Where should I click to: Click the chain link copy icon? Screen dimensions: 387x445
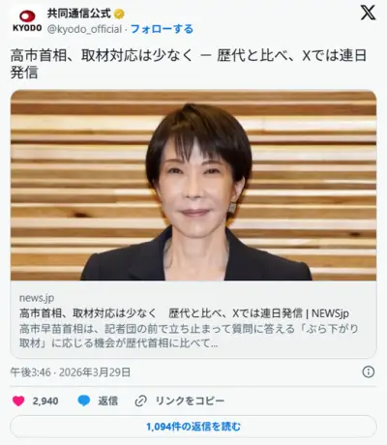coord(140,400)
